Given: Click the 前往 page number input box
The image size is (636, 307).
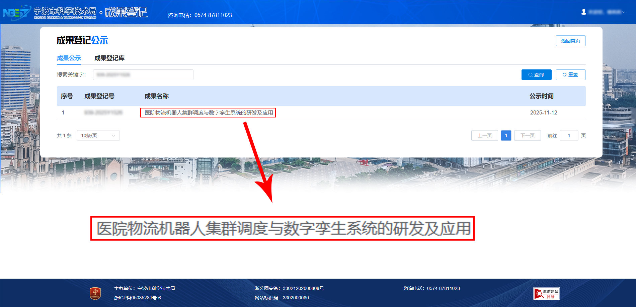Looking at the screenshot, I should click(569, 135).
